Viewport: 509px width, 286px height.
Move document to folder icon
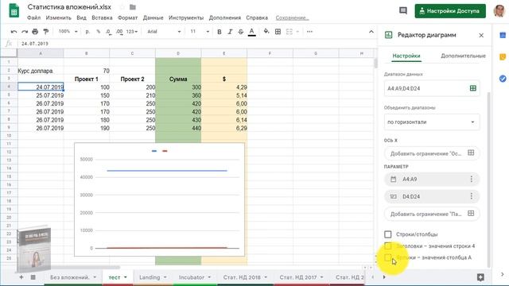(133, 7)
